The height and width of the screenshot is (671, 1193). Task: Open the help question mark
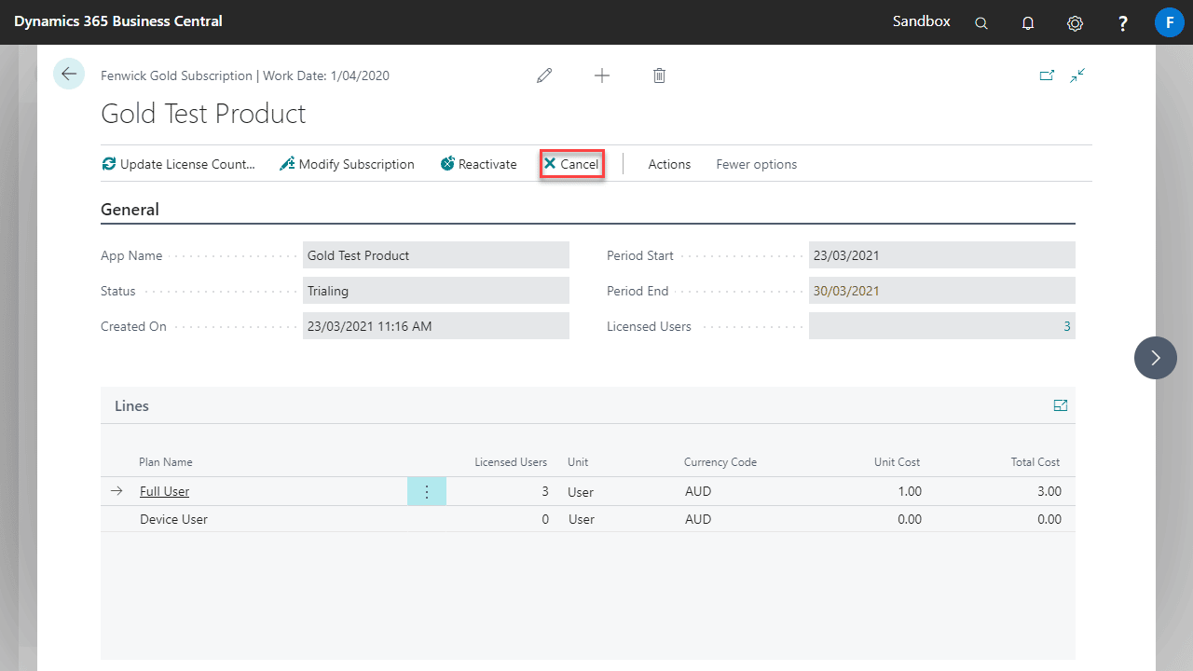tap(1123, 23)
